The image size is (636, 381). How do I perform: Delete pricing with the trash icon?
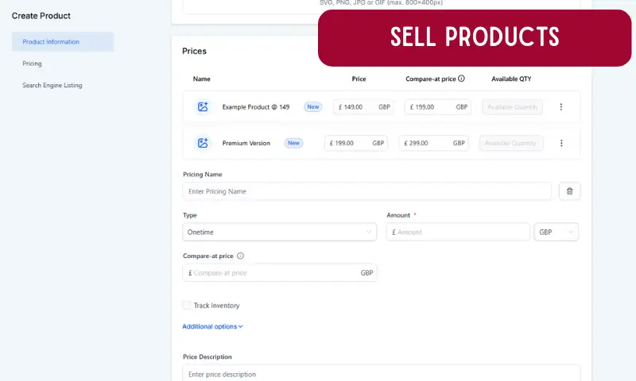569,191
